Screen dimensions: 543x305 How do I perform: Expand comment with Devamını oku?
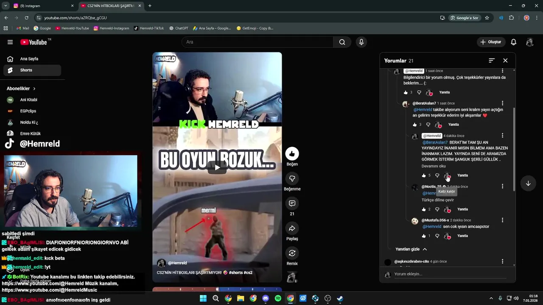coord(434,166)
